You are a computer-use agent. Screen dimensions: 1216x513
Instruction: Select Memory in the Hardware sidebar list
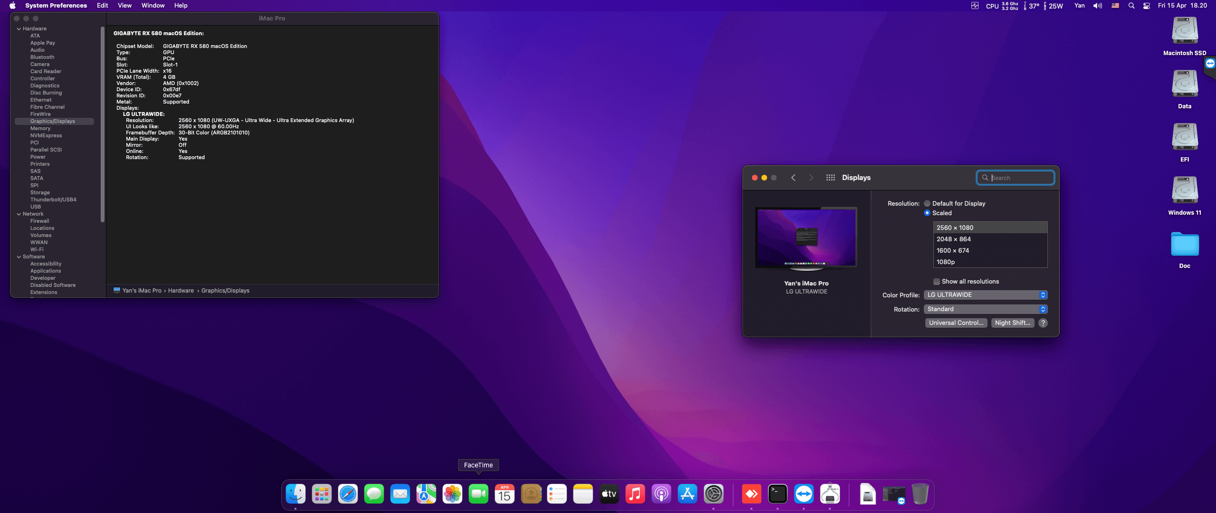tap(40, 129)
